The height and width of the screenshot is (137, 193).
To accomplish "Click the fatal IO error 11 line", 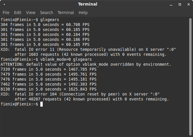I will (x=88, y=49).
